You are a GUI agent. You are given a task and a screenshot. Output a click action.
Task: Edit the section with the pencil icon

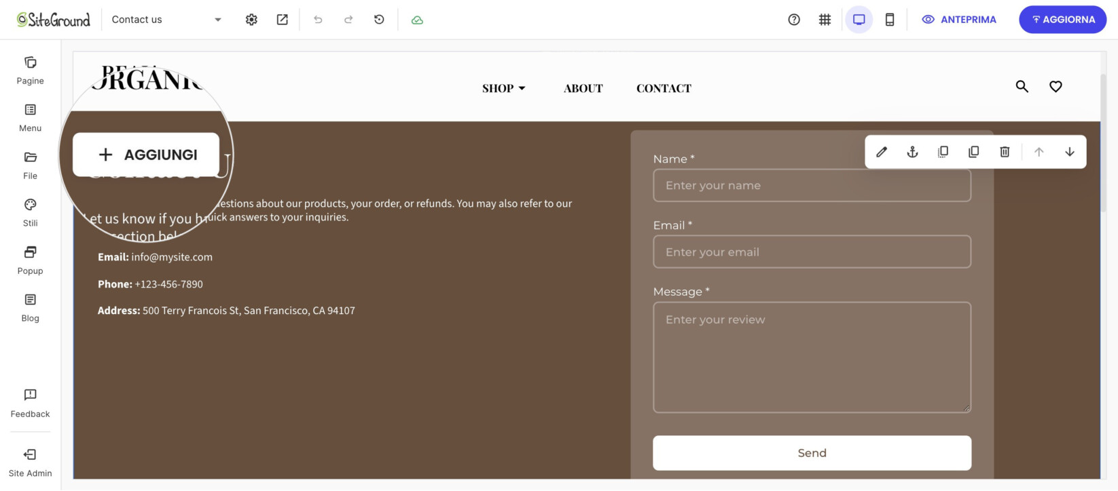[x=882, y=152]
